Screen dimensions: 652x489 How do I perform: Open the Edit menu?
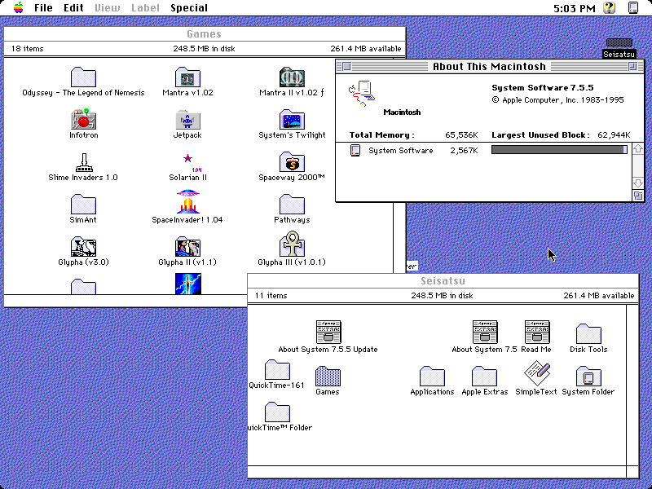73,7
